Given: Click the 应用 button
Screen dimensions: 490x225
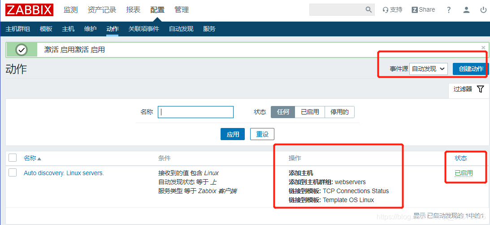Looking at the screenshot, I should [233, 134].
